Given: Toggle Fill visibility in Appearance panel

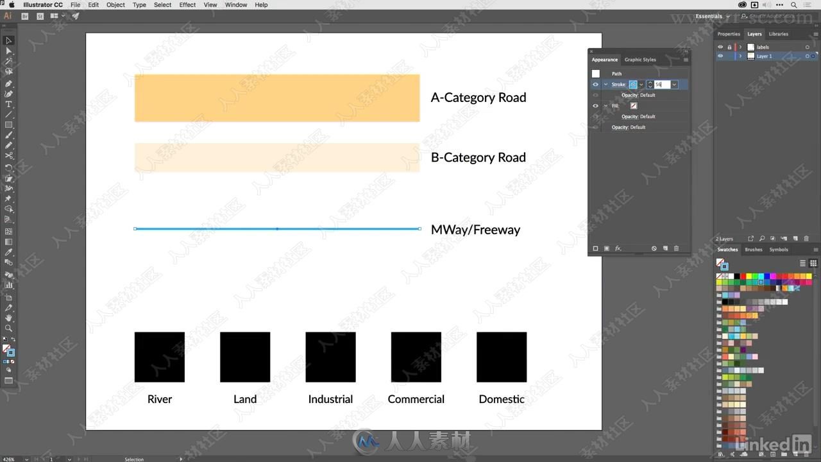Looking at the screenshot, I should [595, 106].
